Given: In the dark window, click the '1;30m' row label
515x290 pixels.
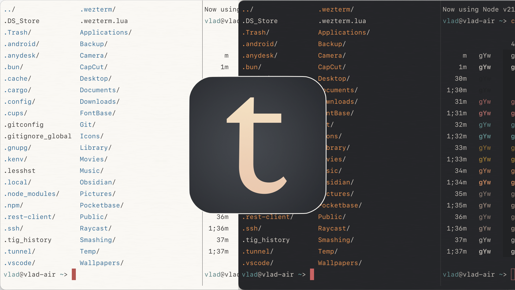Looking at the screenshot, I should (457, 90).
